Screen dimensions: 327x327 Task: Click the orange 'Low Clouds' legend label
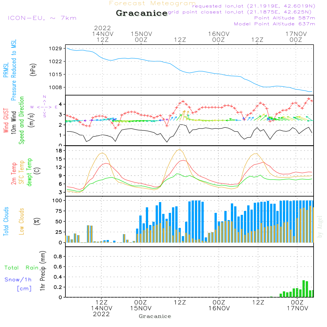22,221
